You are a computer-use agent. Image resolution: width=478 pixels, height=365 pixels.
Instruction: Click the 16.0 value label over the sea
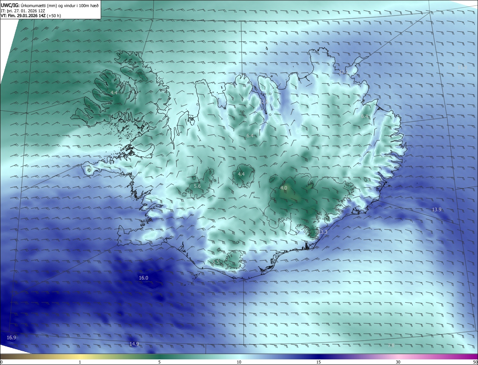tap(143, 278)
